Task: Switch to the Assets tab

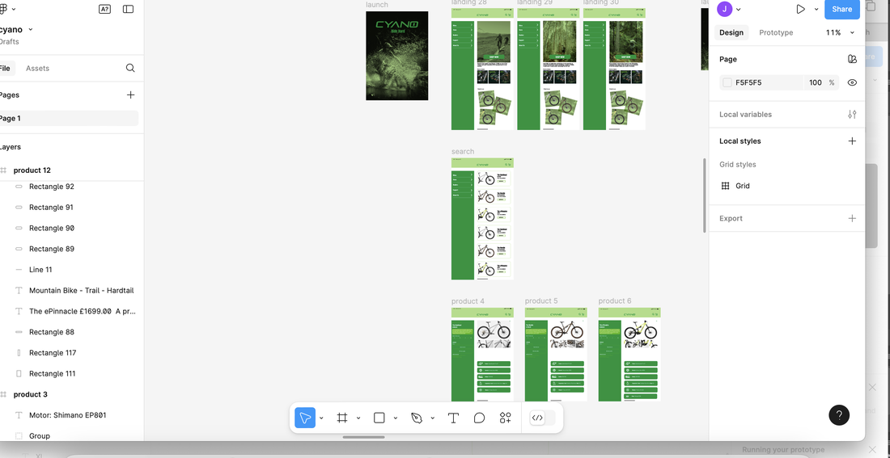Action: point(37,68)
